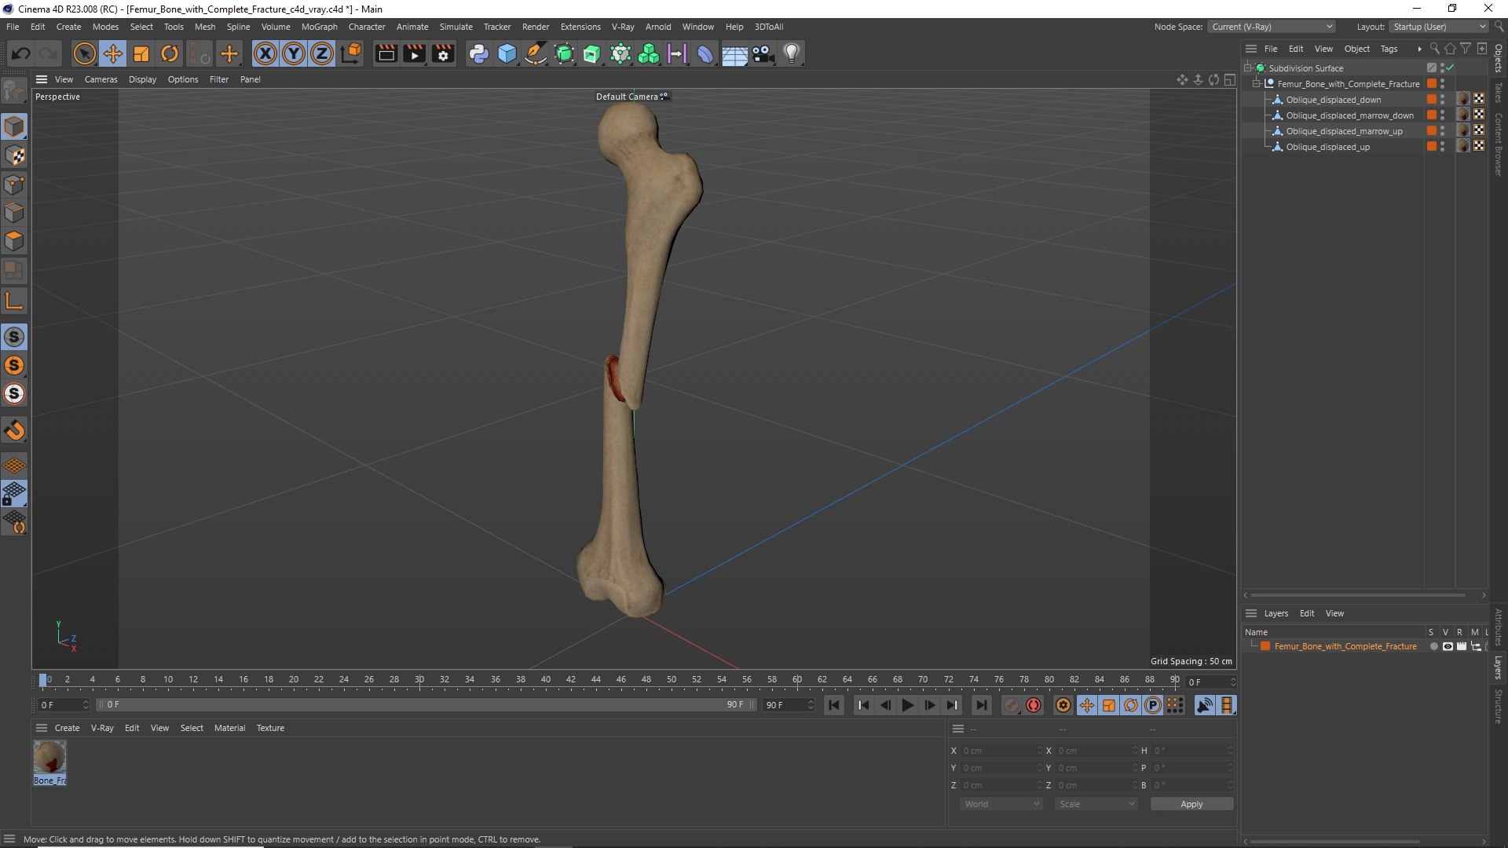Toggle Subdivision Surface enable checkmark
The image size is (1508, 848).
coord(1451,68)
